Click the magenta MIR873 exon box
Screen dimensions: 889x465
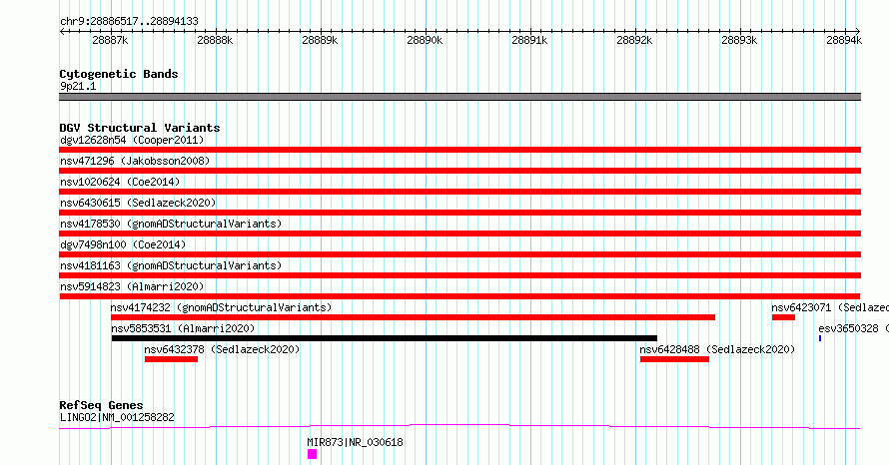[x=312, y=454]
